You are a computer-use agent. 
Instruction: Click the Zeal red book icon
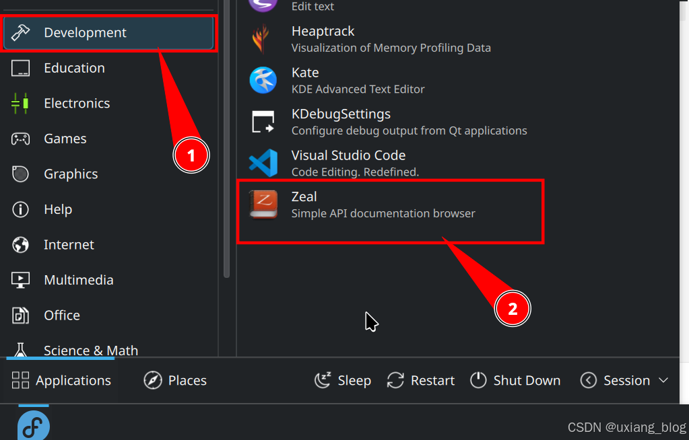[263, 205]
